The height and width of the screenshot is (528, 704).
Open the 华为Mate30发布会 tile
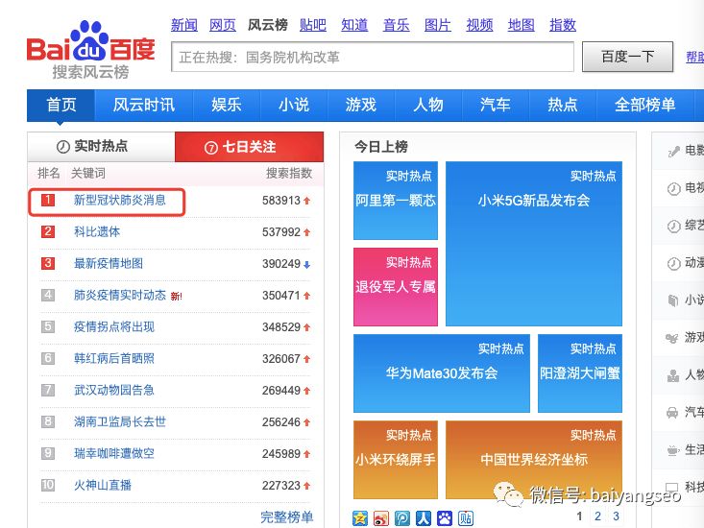[x=442, y=373]
